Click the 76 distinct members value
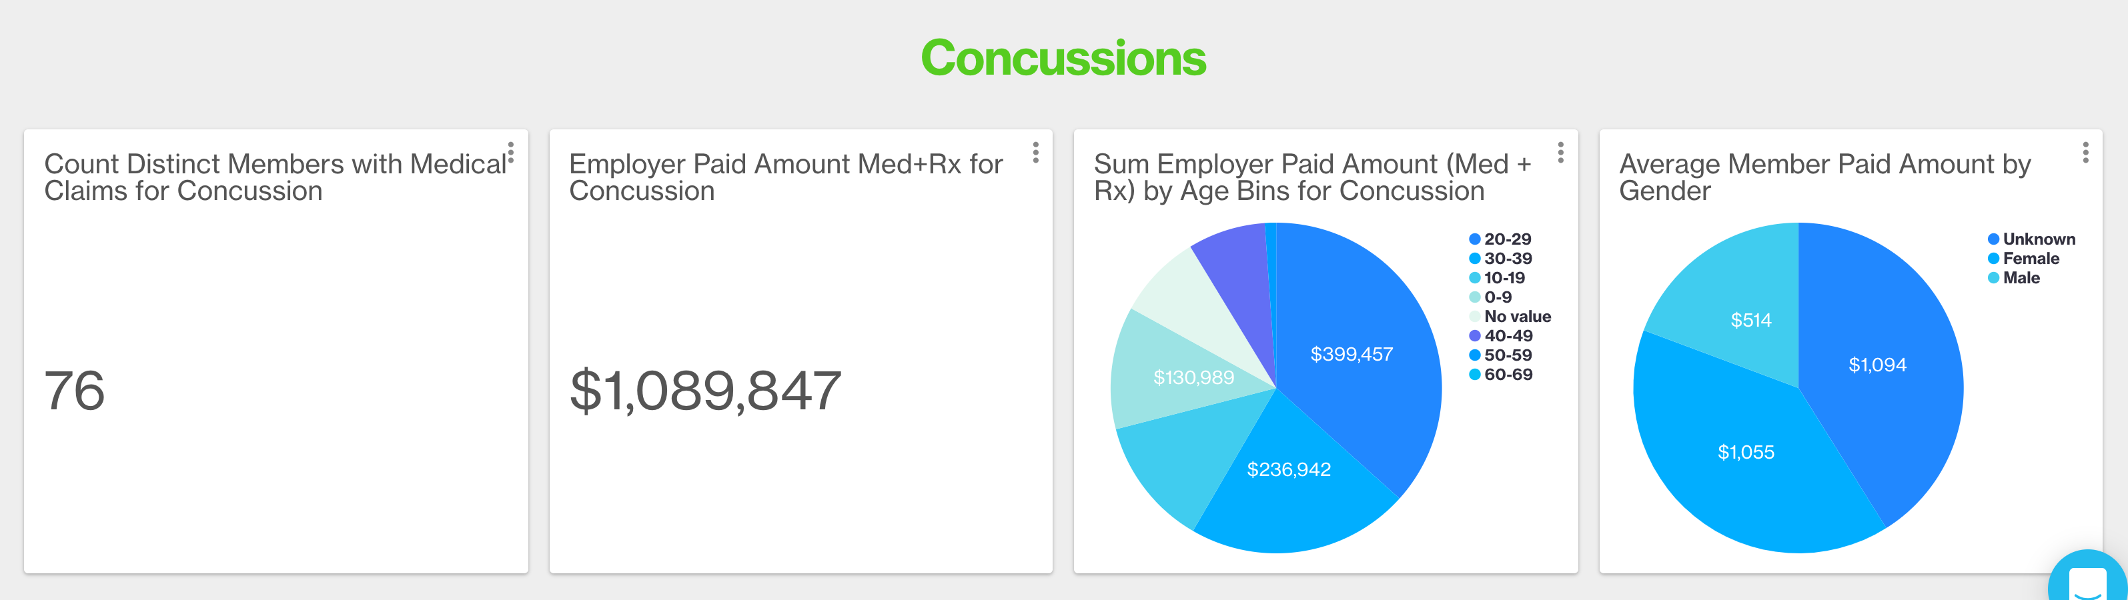This screenshot has width=2128, height=600. pyautogui.click(x=74, y=391)
